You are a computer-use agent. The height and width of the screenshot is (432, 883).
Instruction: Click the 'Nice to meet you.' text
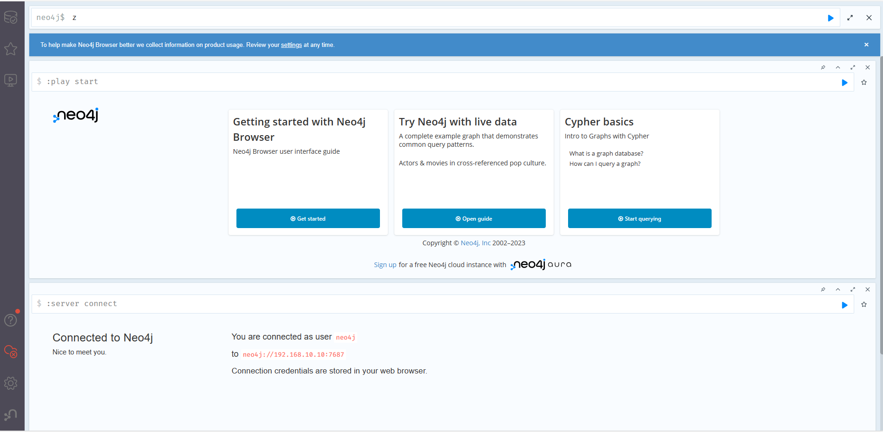coord(79,352)
